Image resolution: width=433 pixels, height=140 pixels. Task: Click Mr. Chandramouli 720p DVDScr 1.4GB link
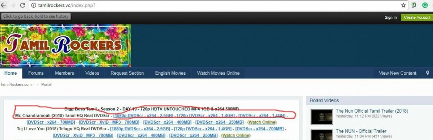(206, 115)
